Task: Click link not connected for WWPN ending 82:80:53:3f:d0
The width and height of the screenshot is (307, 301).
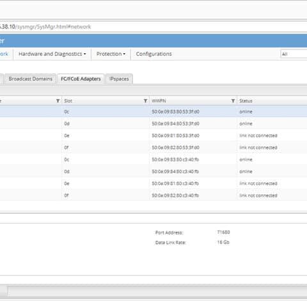Action: click(x=258, y=147)
